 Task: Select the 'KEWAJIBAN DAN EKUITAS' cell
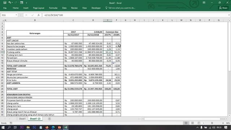point(35,95)
